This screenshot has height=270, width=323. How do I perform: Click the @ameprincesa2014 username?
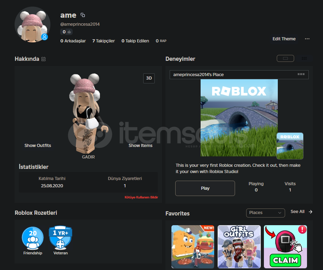pyautogui.click(x=80, y=24)
